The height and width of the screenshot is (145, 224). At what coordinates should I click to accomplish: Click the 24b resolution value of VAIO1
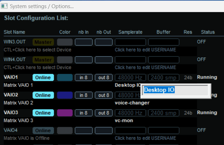(x=188, y=77)
